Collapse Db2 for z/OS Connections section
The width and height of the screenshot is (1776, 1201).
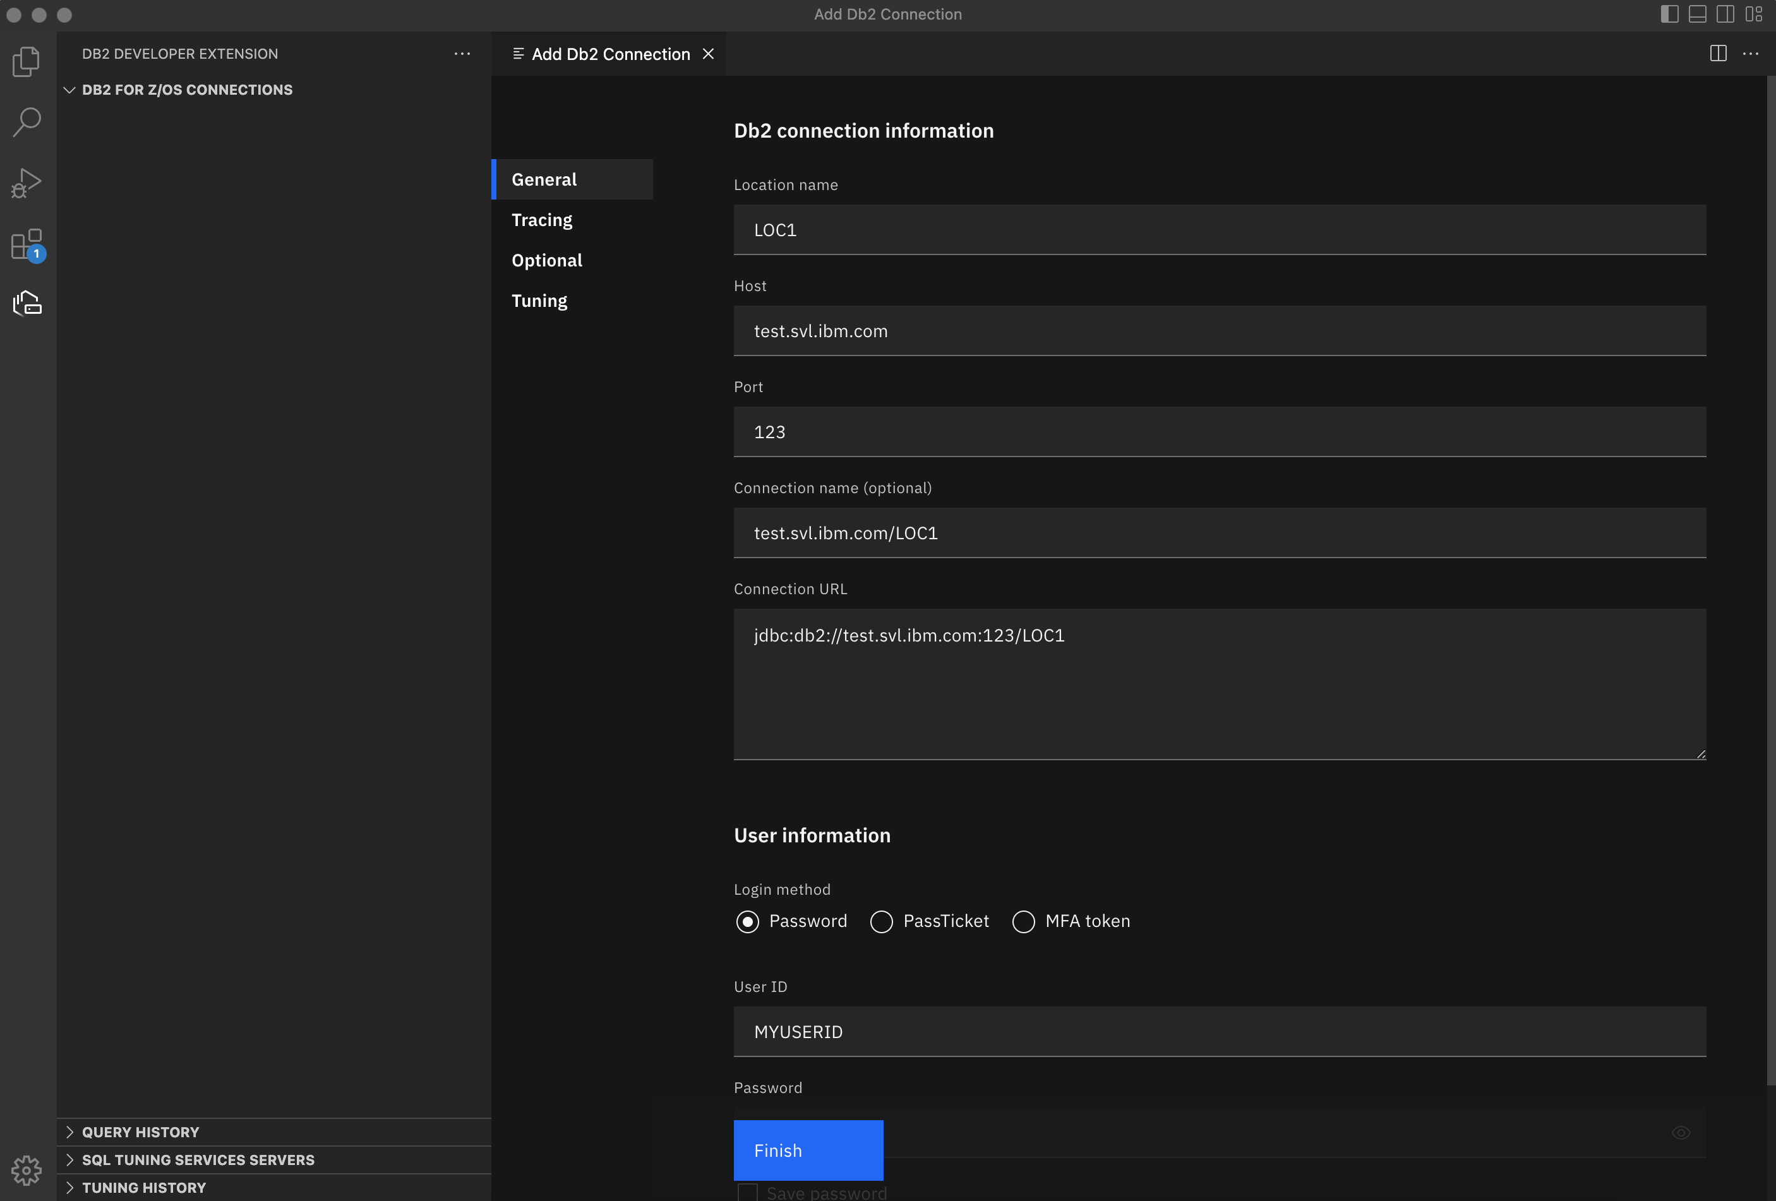273,90
